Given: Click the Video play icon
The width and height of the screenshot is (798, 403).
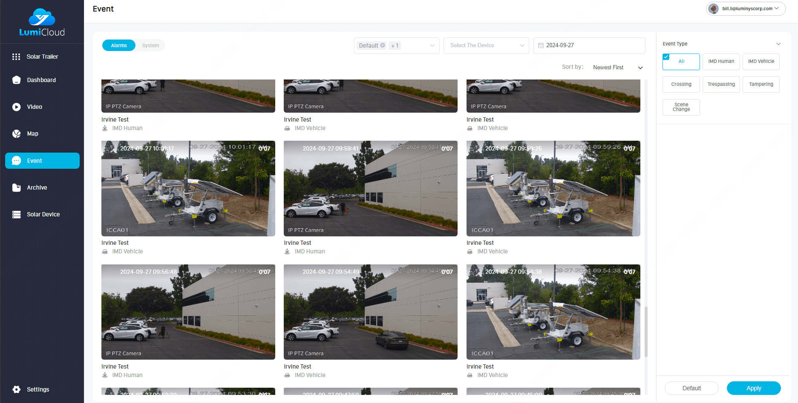Looking at the screenshot, I should [x=16, y=107].
